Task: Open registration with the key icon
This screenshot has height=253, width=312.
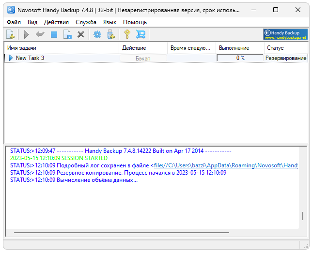Action: tap(127, 34)
